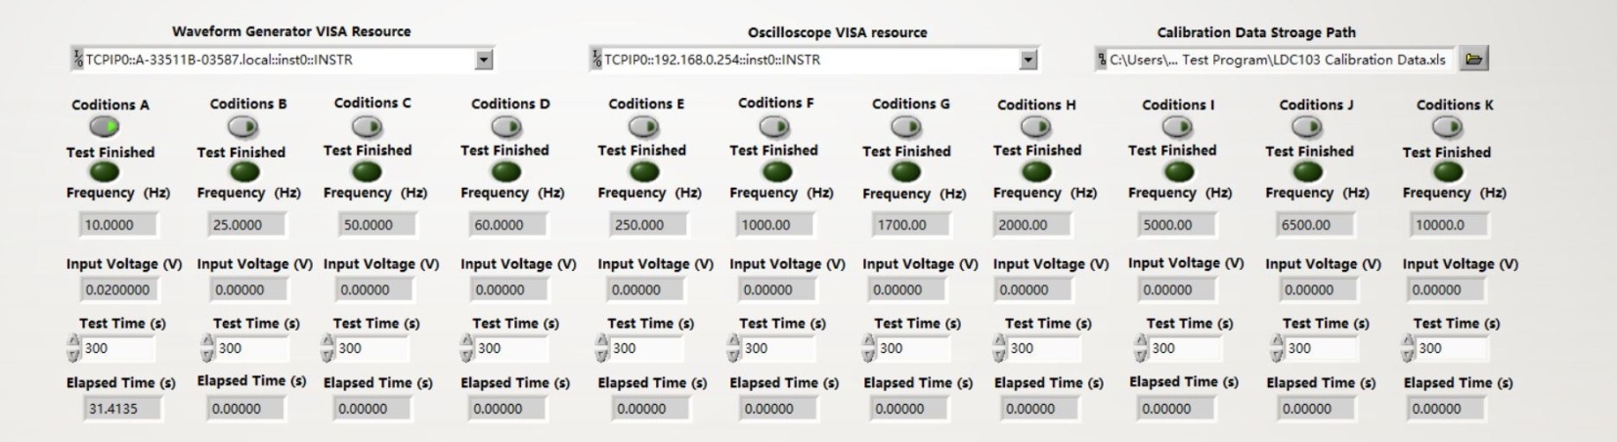The width and height of the screenshot is (1617, 442).
Task: Turn on the Coditions H switch
Action: pos(1035,127)
